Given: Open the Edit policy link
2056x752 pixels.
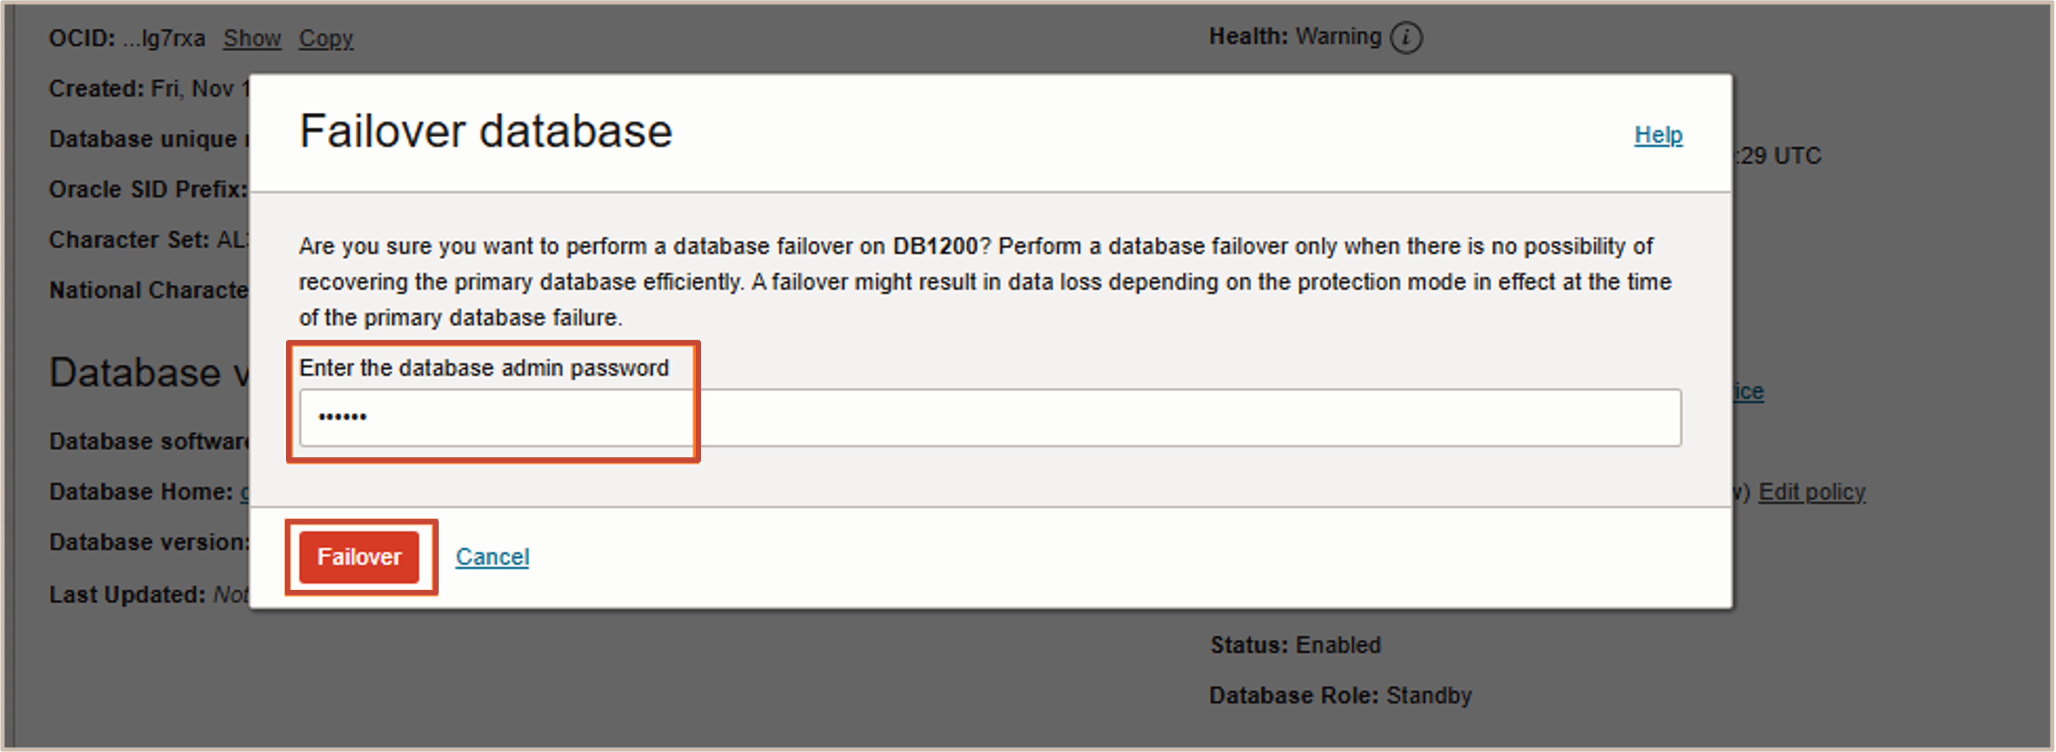Looking at the screenshot, I should coord(1811,492).
